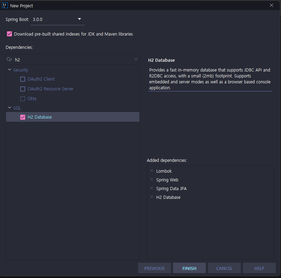Clear the dependency search text
The image size is (281, 278).
click(x=136, y=59)
